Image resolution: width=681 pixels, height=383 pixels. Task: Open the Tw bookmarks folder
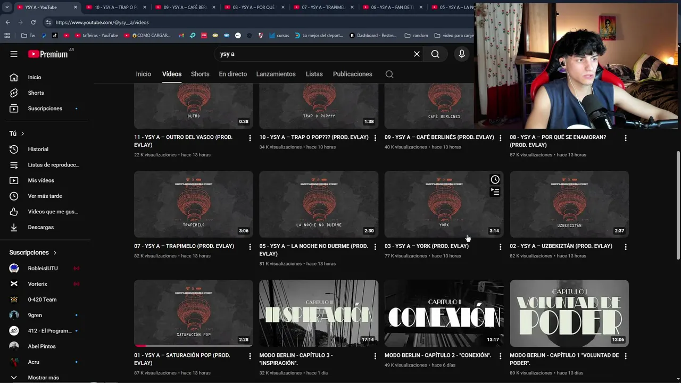pyautogui.click(x=28, y=36)
